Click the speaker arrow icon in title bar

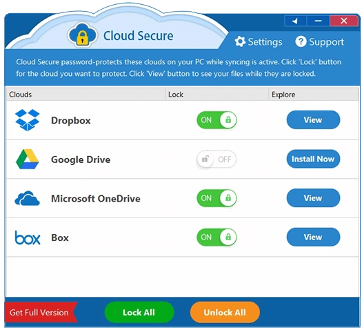point(295,21)
